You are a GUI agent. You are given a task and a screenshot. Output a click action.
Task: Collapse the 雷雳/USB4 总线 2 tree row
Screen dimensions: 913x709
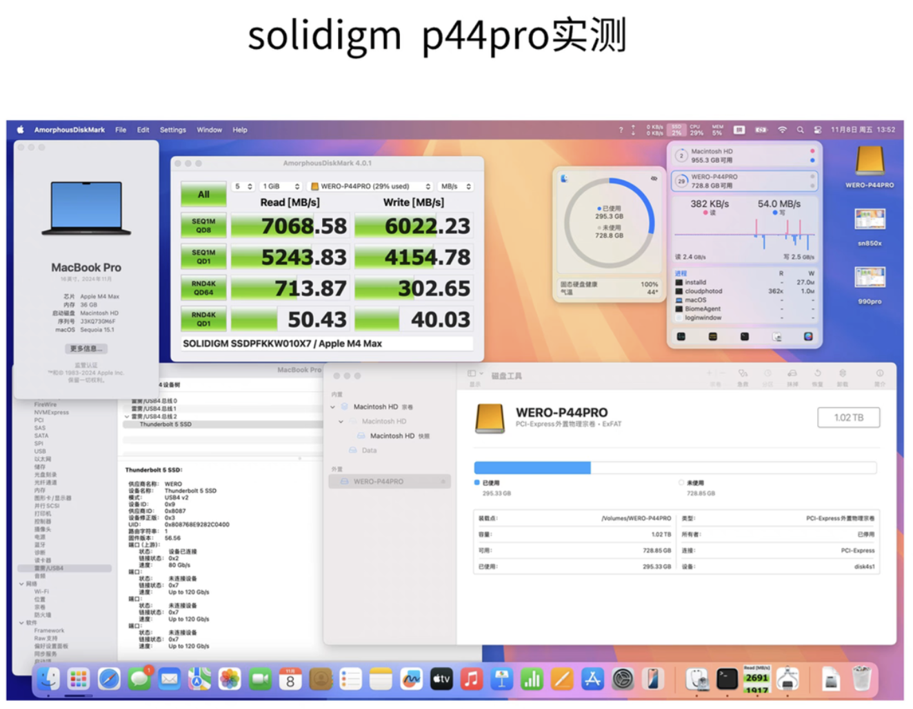(127, 417)
